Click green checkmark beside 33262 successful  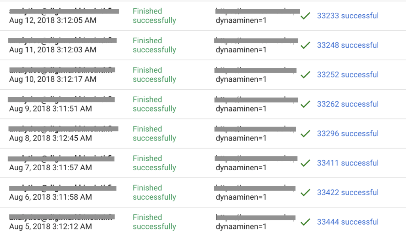pos(306,104)
